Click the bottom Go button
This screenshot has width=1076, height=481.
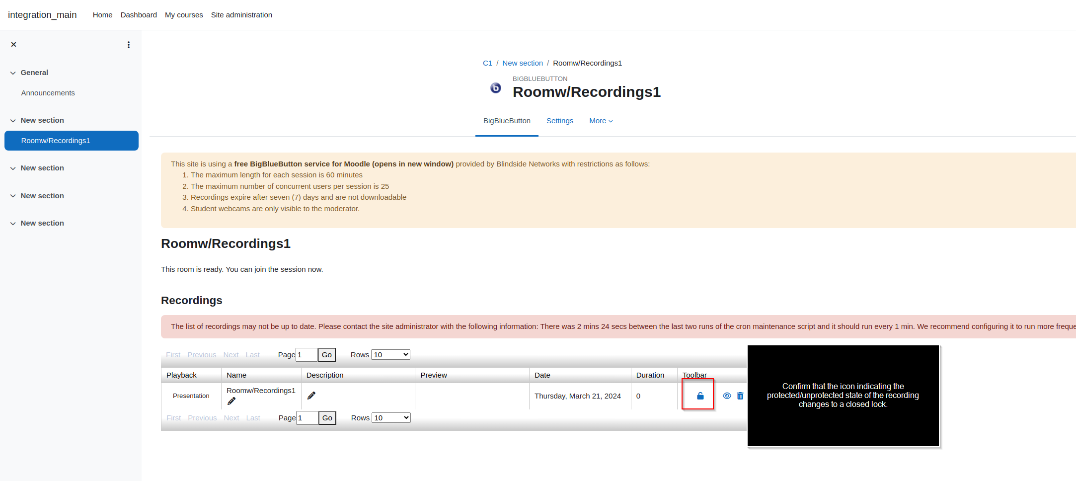point(327,418)
